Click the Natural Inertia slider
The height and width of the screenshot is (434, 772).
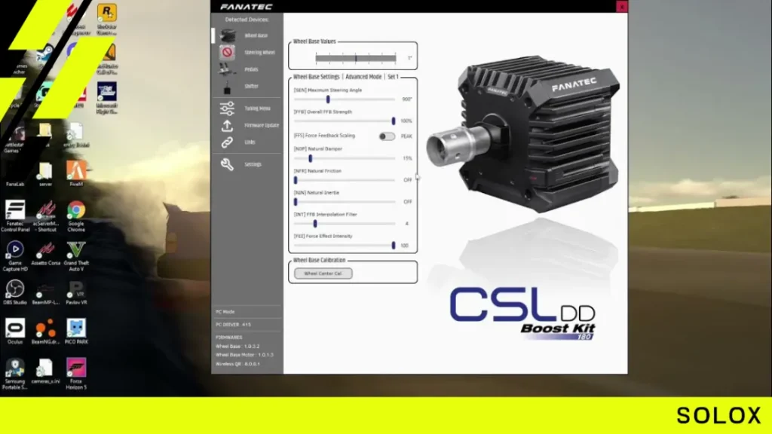pos(344,202)
